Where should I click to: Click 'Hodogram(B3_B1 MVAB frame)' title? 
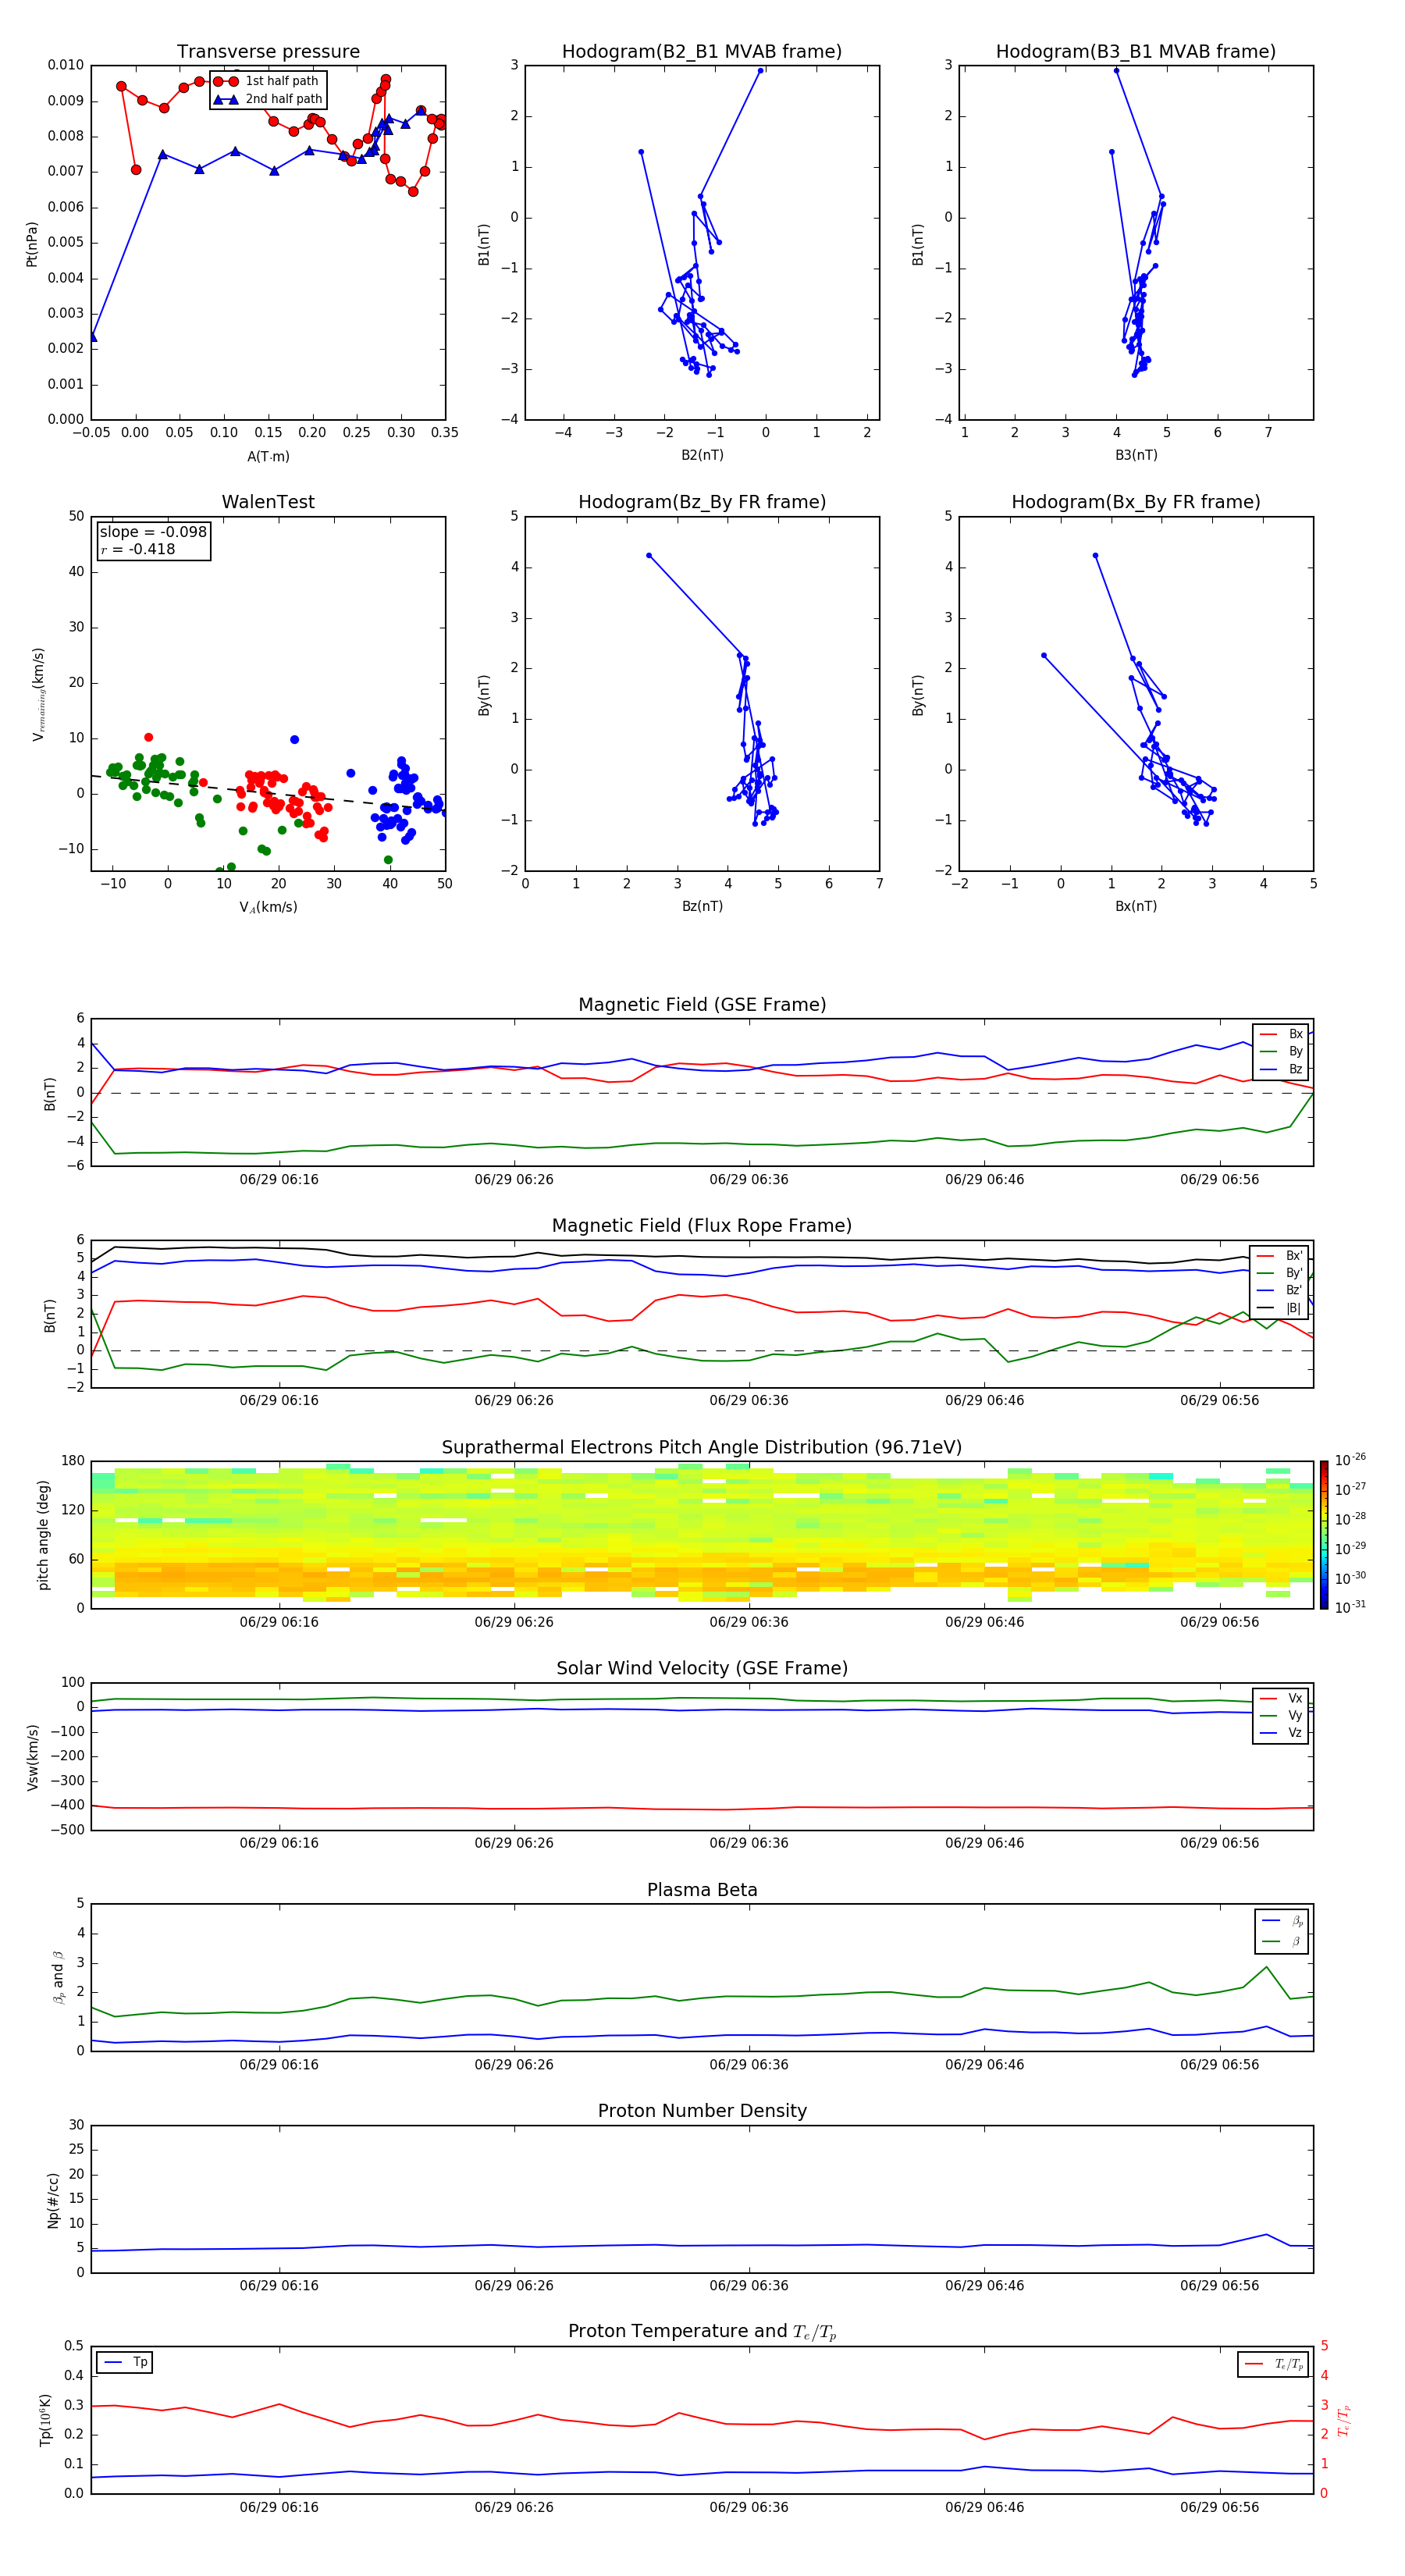pyautogui.click(x=1136, y=52)
